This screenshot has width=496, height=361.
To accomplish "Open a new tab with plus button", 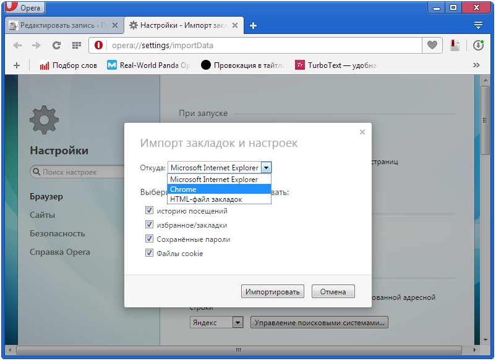I will pos(253,25).
